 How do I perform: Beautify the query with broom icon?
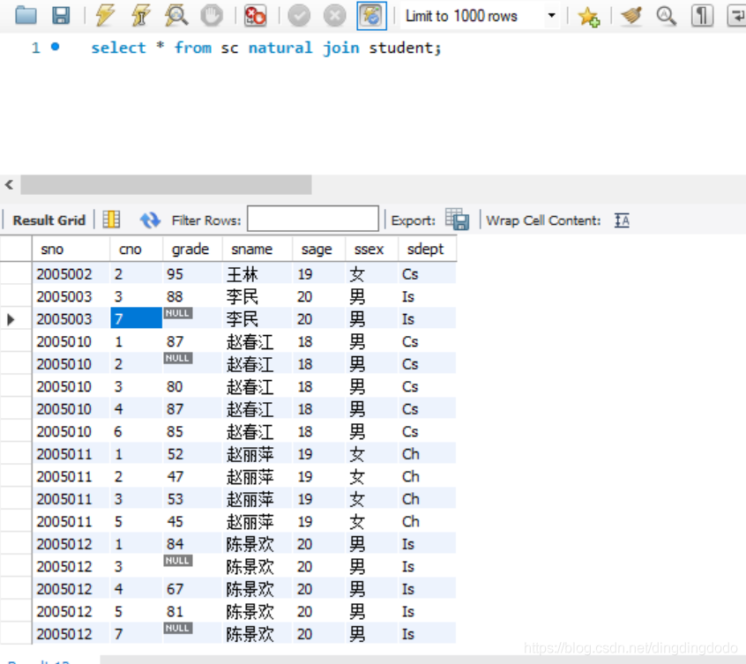[x=631, y=16]
